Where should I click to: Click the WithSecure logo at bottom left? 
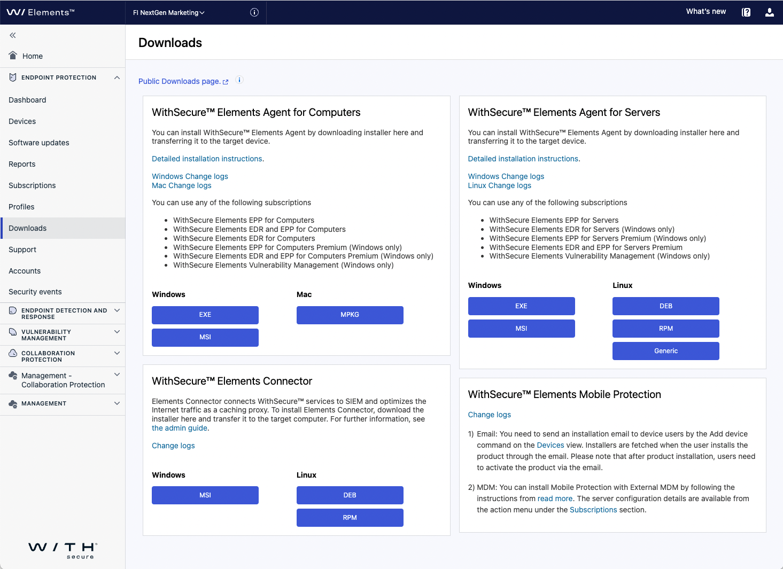click(63, 550)
